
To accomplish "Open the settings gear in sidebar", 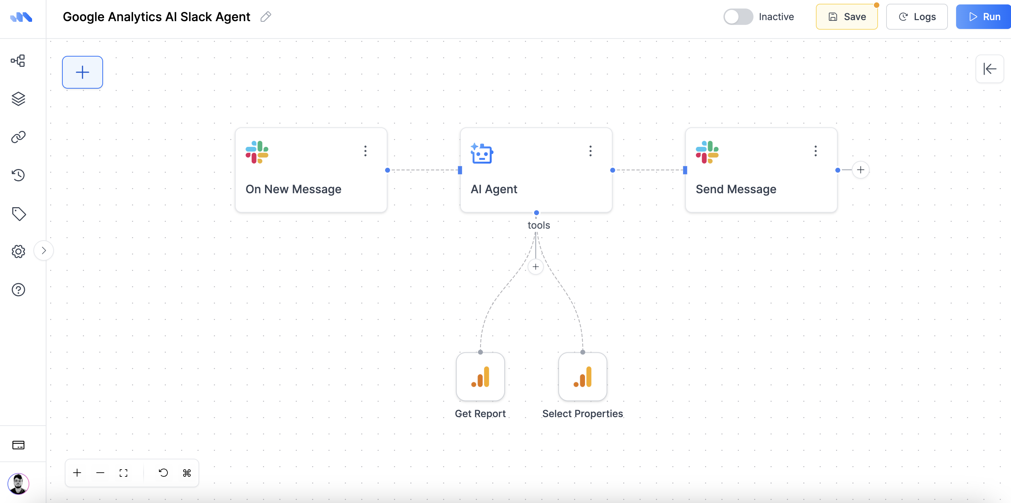I will tap(18, 251).
